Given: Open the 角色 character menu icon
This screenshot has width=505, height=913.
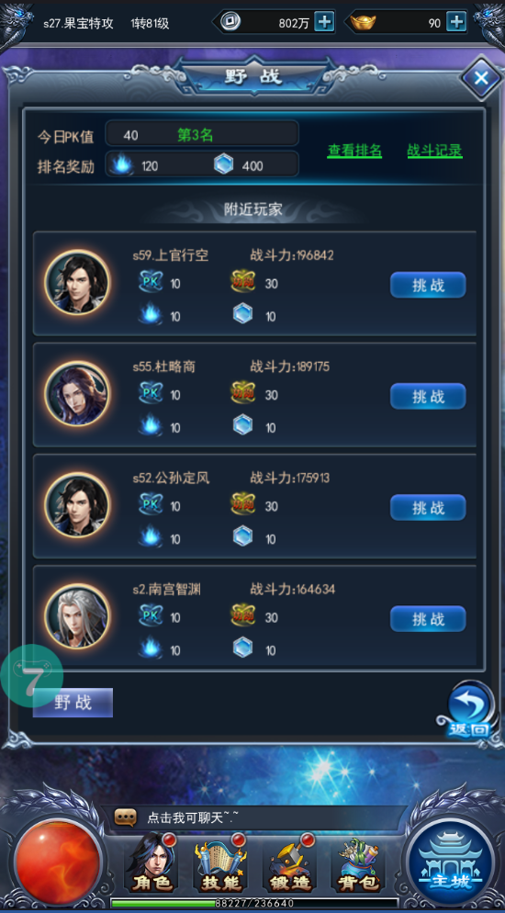Looking at the screenshot, I should tap(151, 863).
